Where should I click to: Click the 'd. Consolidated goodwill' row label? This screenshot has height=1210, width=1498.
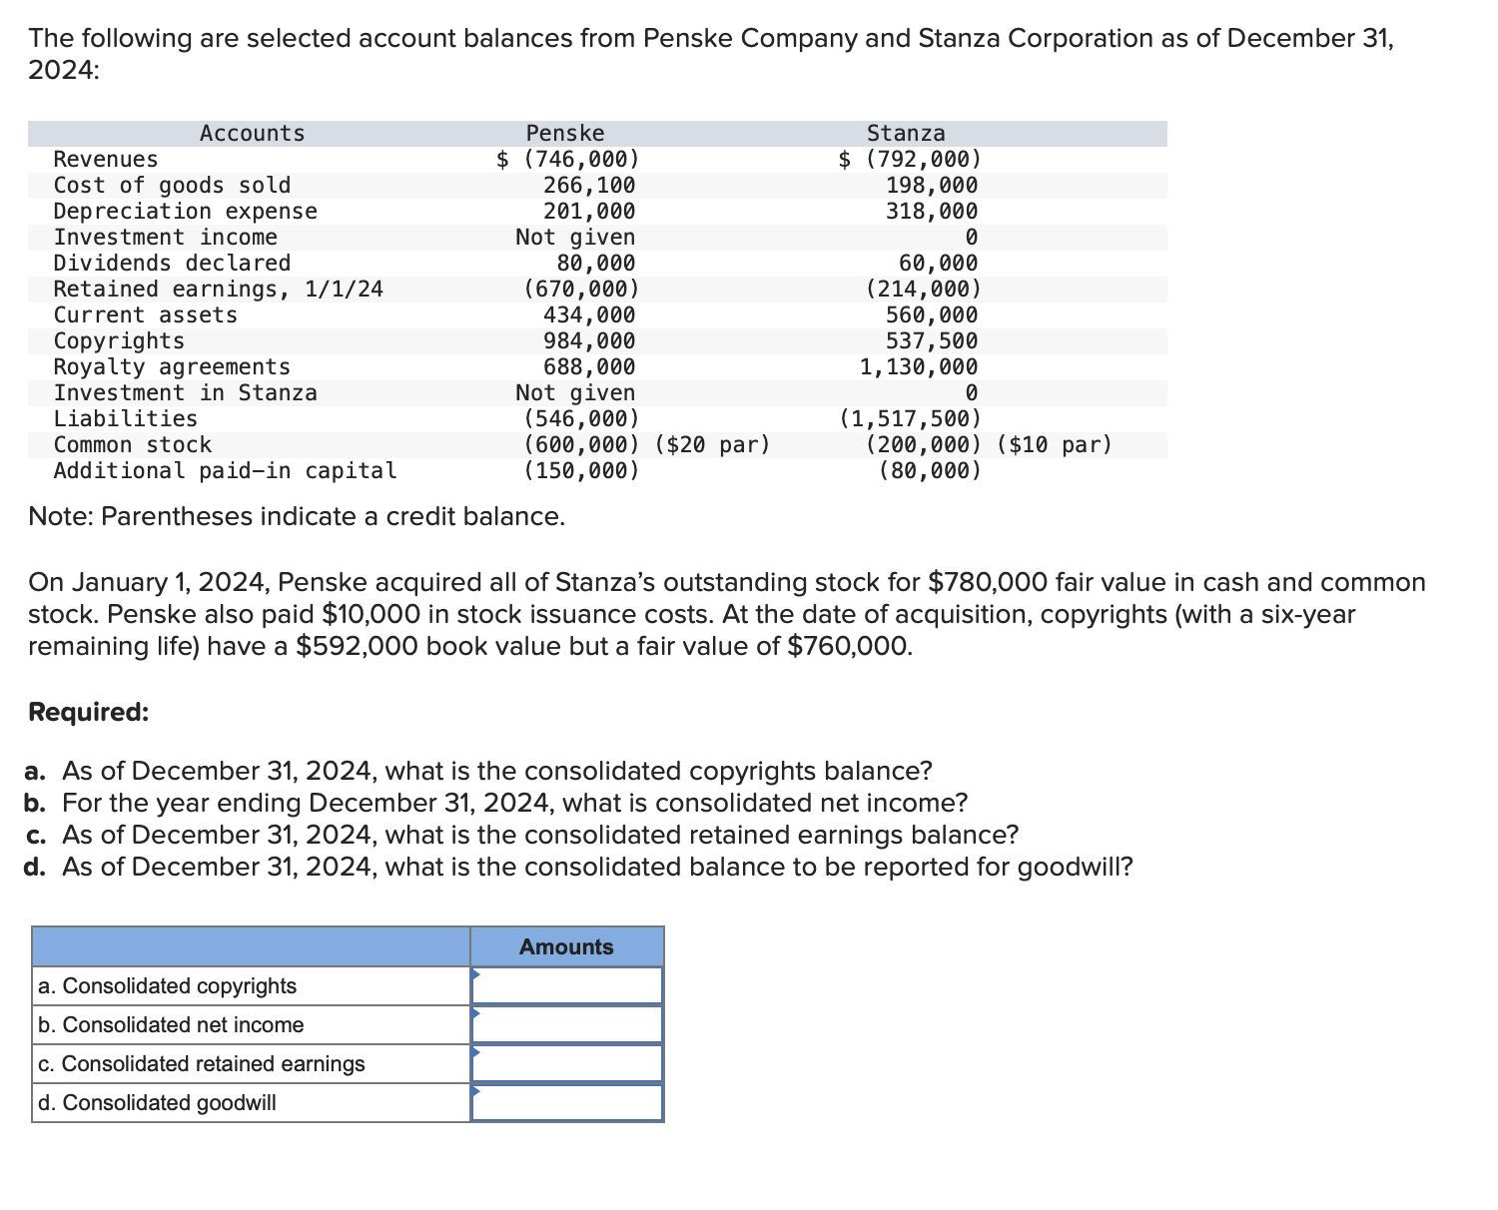[x=157, y=1102]
